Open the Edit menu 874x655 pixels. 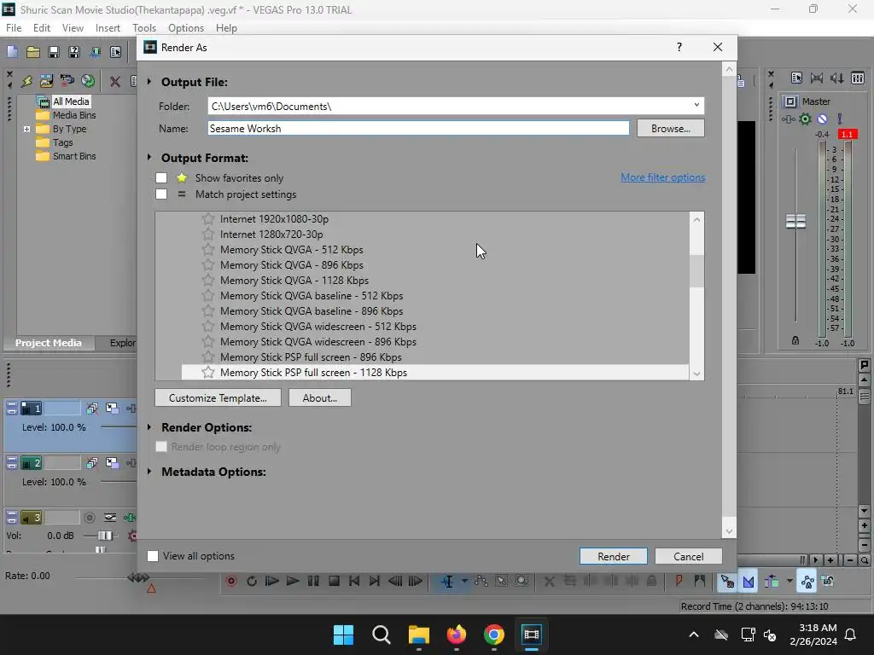click(x=41, y=28)
